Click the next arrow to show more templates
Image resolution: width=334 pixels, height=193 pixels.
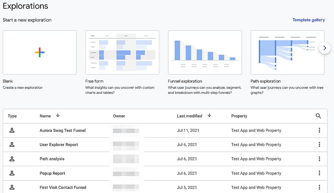point(324,48)
